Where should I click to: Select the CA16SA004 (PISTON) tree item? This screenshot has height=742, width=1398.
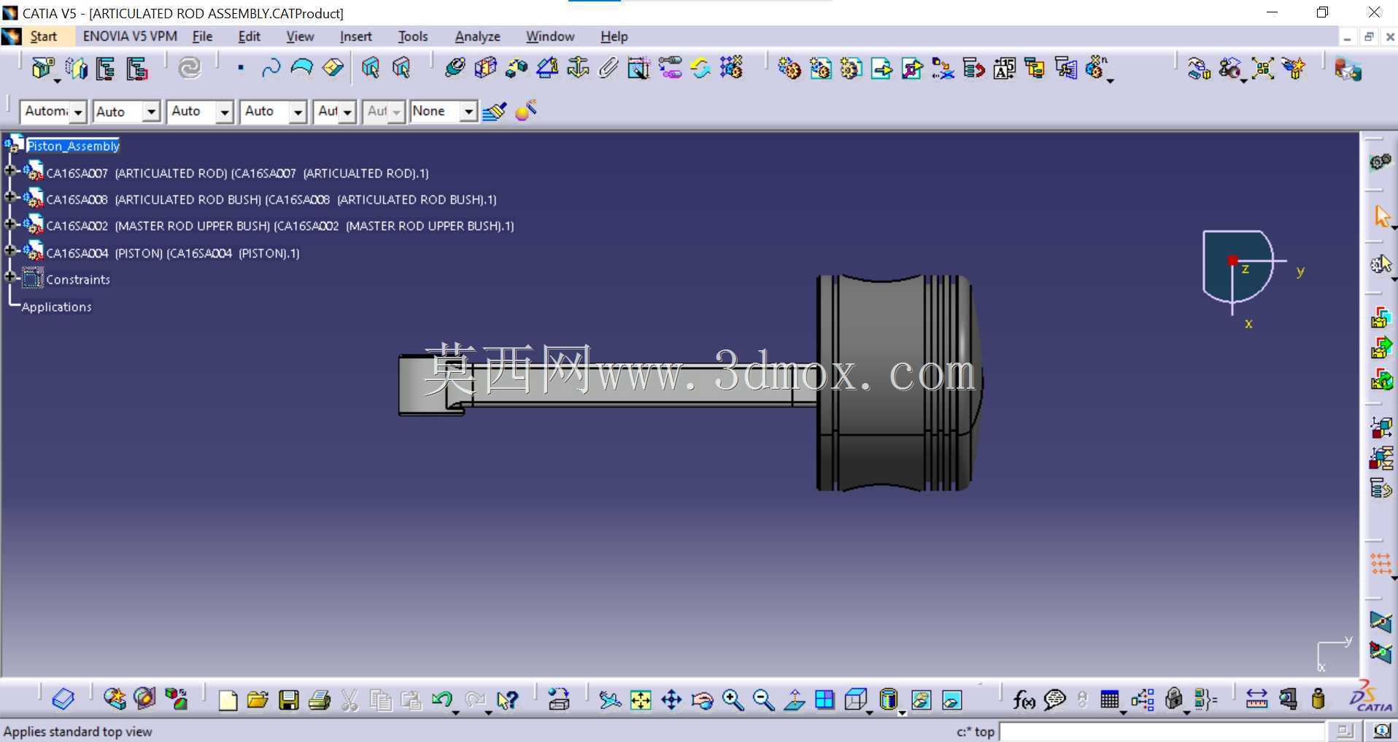pos(172,253)
